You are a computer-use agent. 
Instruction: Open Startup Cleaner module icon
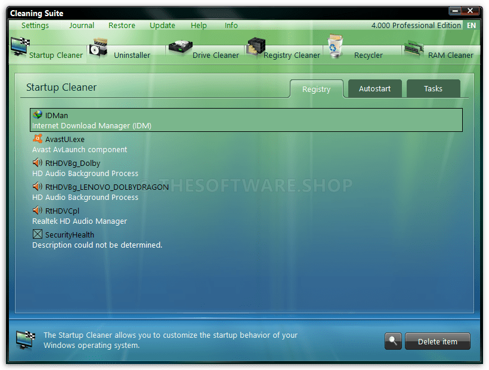pyautogui.click(x=20, y=47)
